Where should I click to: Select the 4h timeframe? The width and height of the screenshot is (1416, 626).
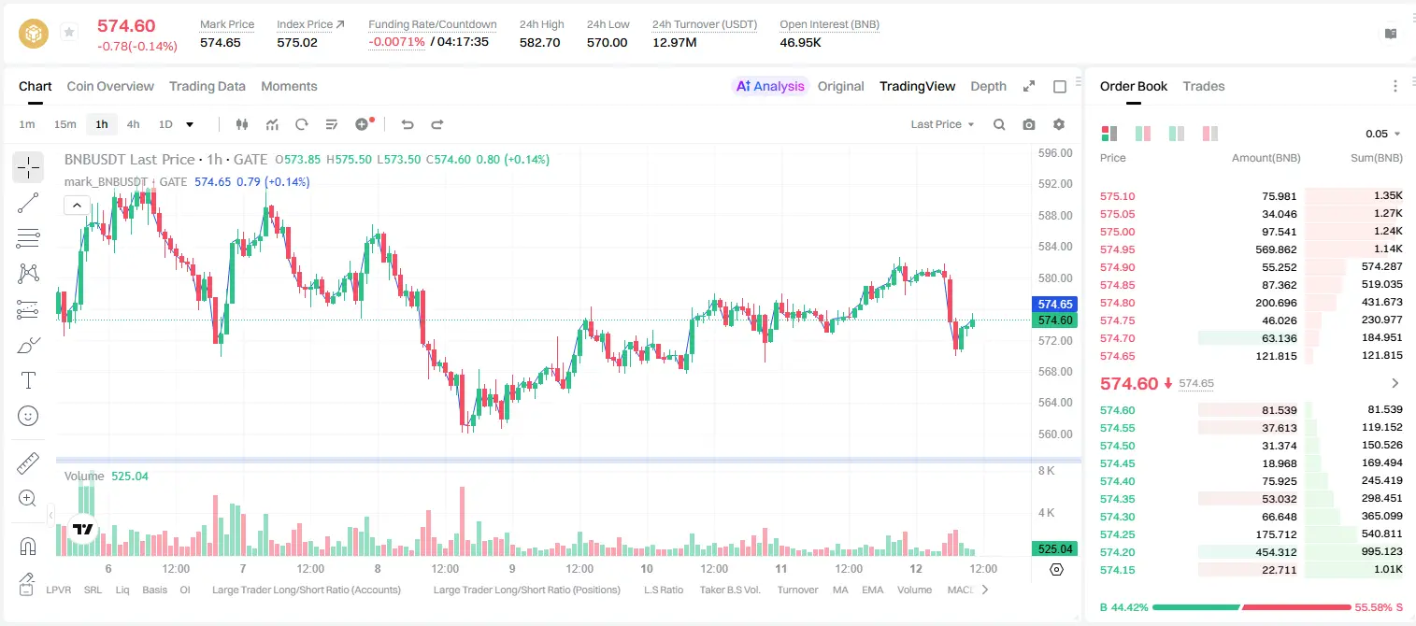(x=134, y=124)
